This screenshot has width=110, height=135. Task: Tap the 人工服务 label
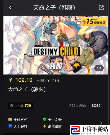20,127
